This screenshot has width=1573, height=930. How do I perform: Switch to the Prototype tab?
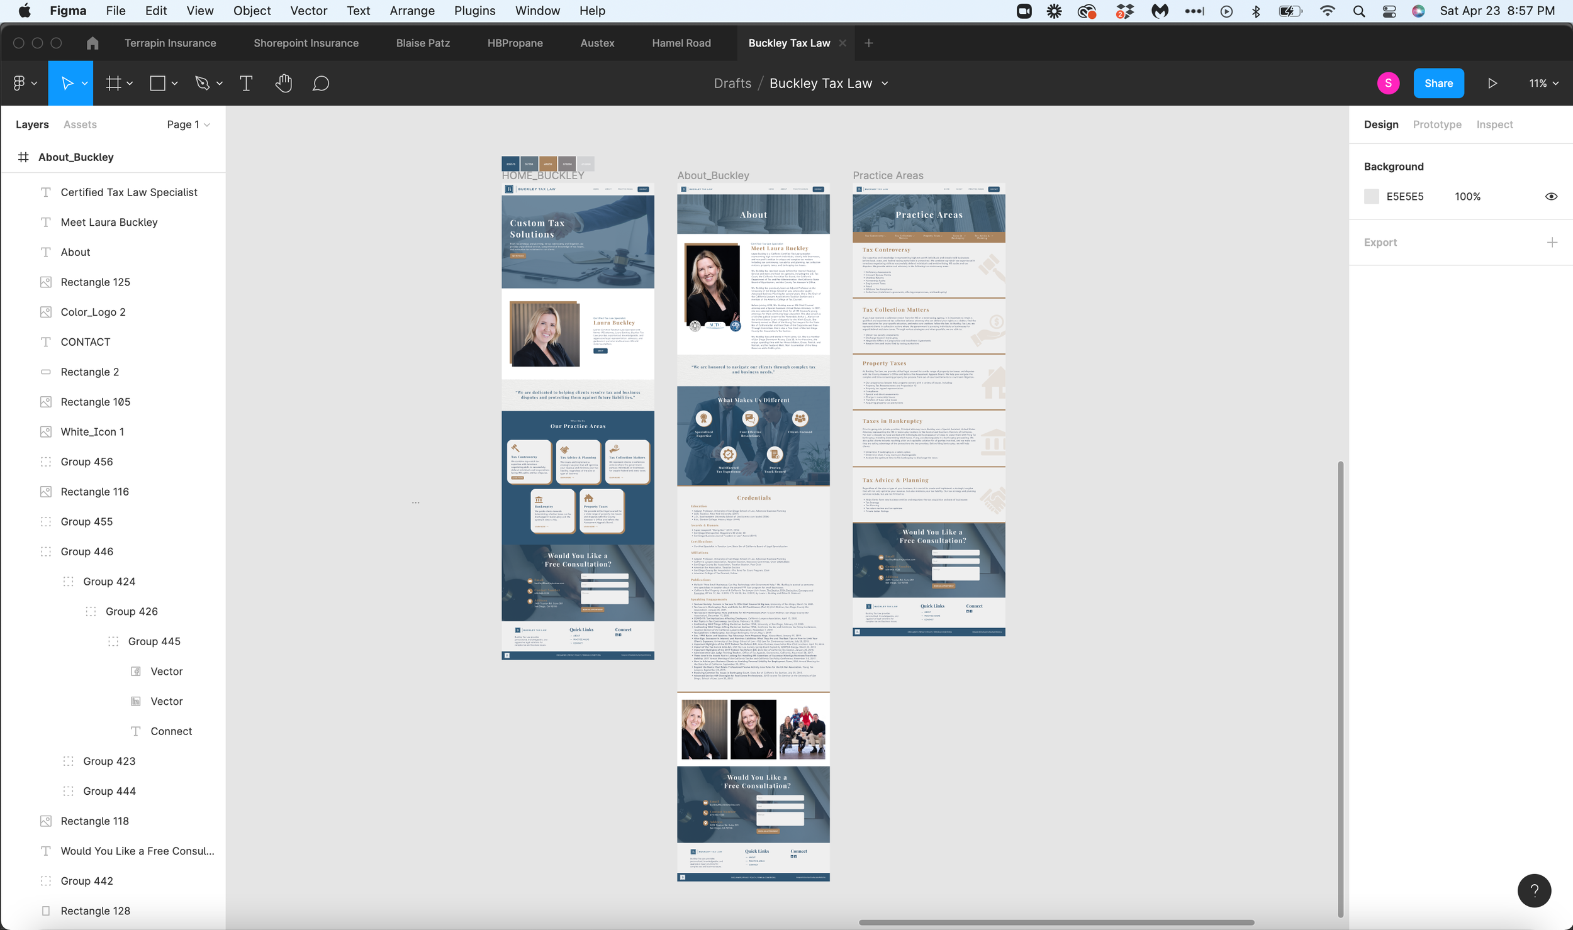pyautogui.click(x=1436, y=125)
